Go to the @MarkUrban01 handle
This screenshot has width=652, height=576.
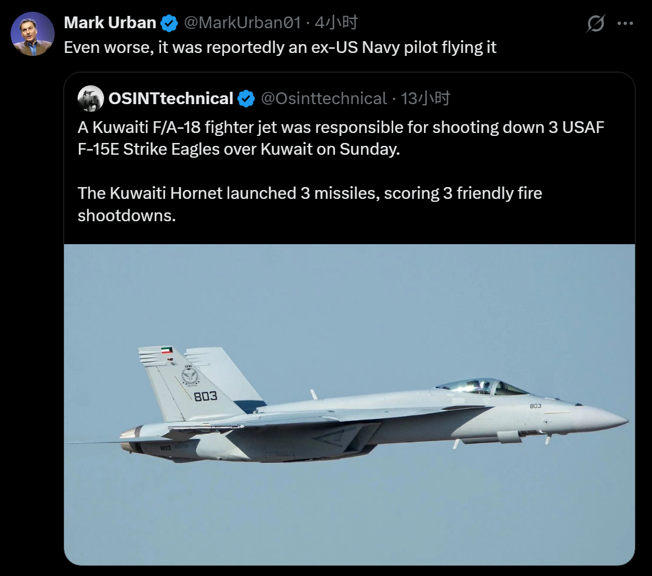pos(242,23)
